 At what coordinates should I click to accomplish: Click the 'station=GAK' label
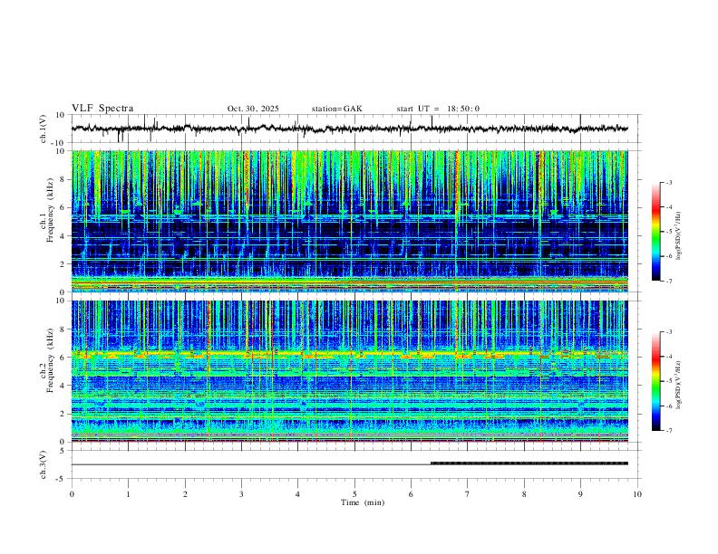[336, 109]
